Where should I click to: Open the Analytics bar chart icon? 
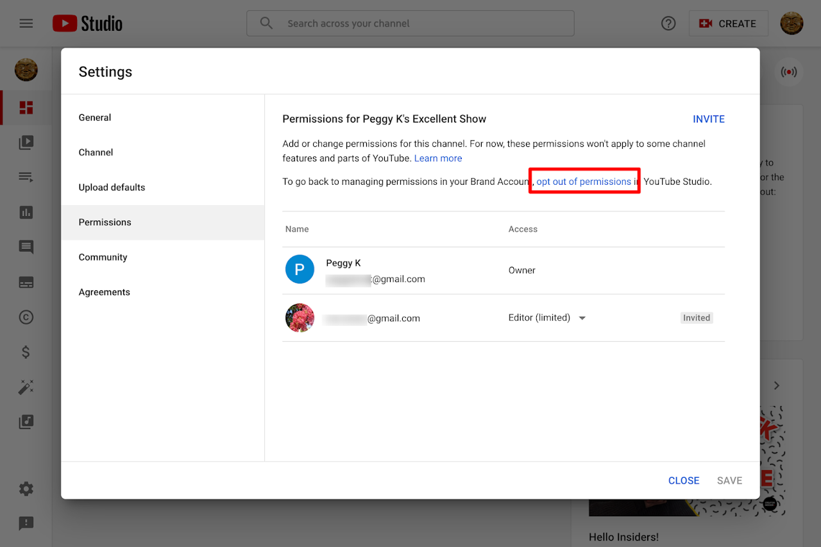pos(26,212)
